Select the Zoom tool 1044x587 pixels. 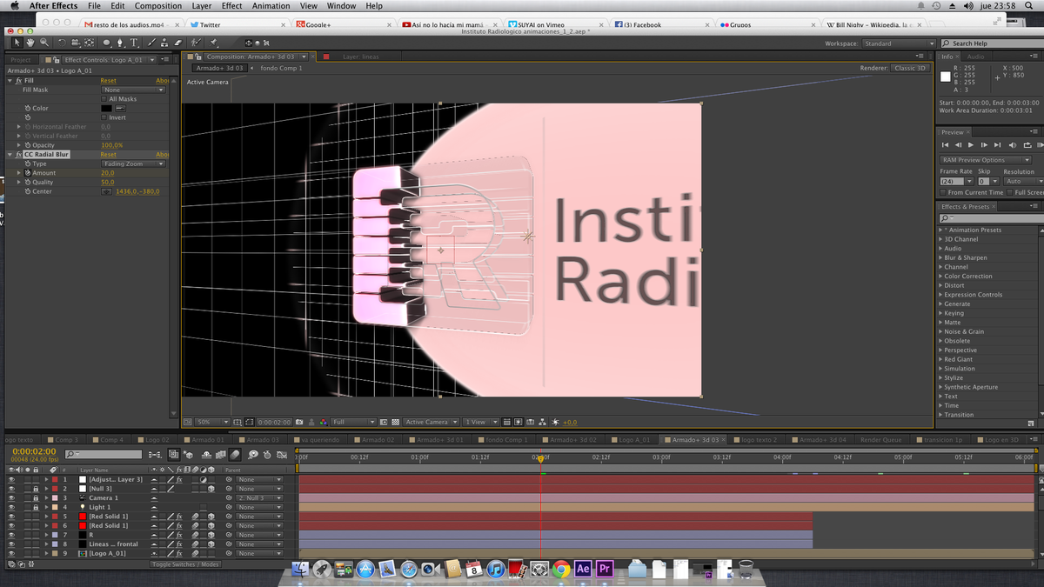tap(43, 42)
